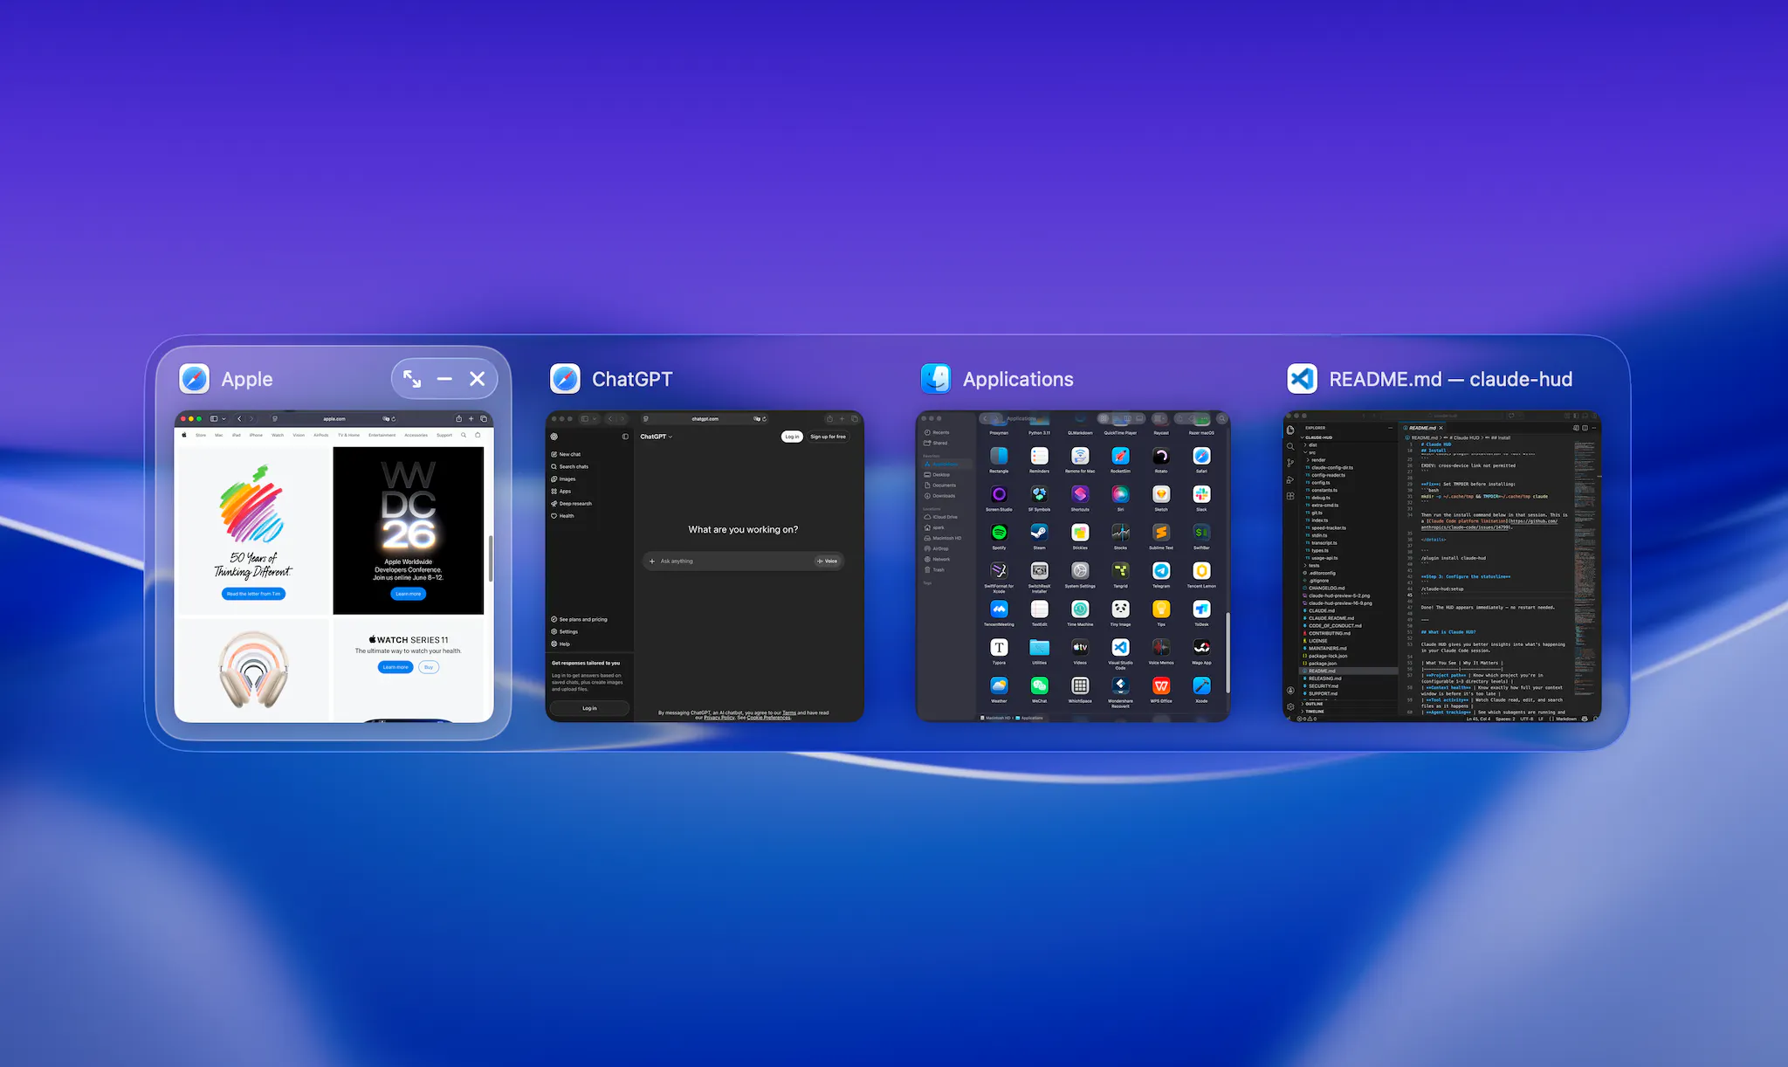The image size is (1788, 1067).
Task: Open the ChatGPT model dropdown
Action: pos(657,437)
